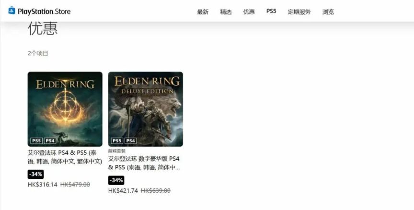Screen dimensions: 414x210
Task: Click the PlayStation Store text logo
Action: click(44, 12)
